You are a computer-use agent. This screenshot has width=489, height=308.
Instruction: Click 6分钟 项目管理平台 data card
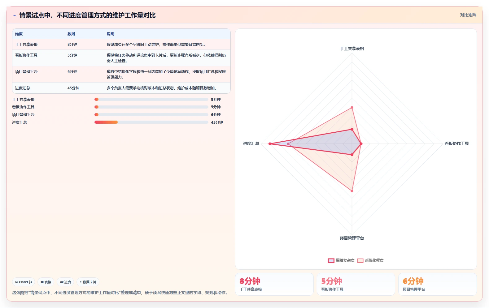[x=437, y=284]
